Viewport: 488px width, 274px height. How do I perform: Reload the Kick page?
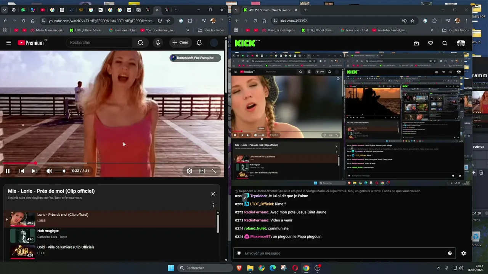click(255, 21)
